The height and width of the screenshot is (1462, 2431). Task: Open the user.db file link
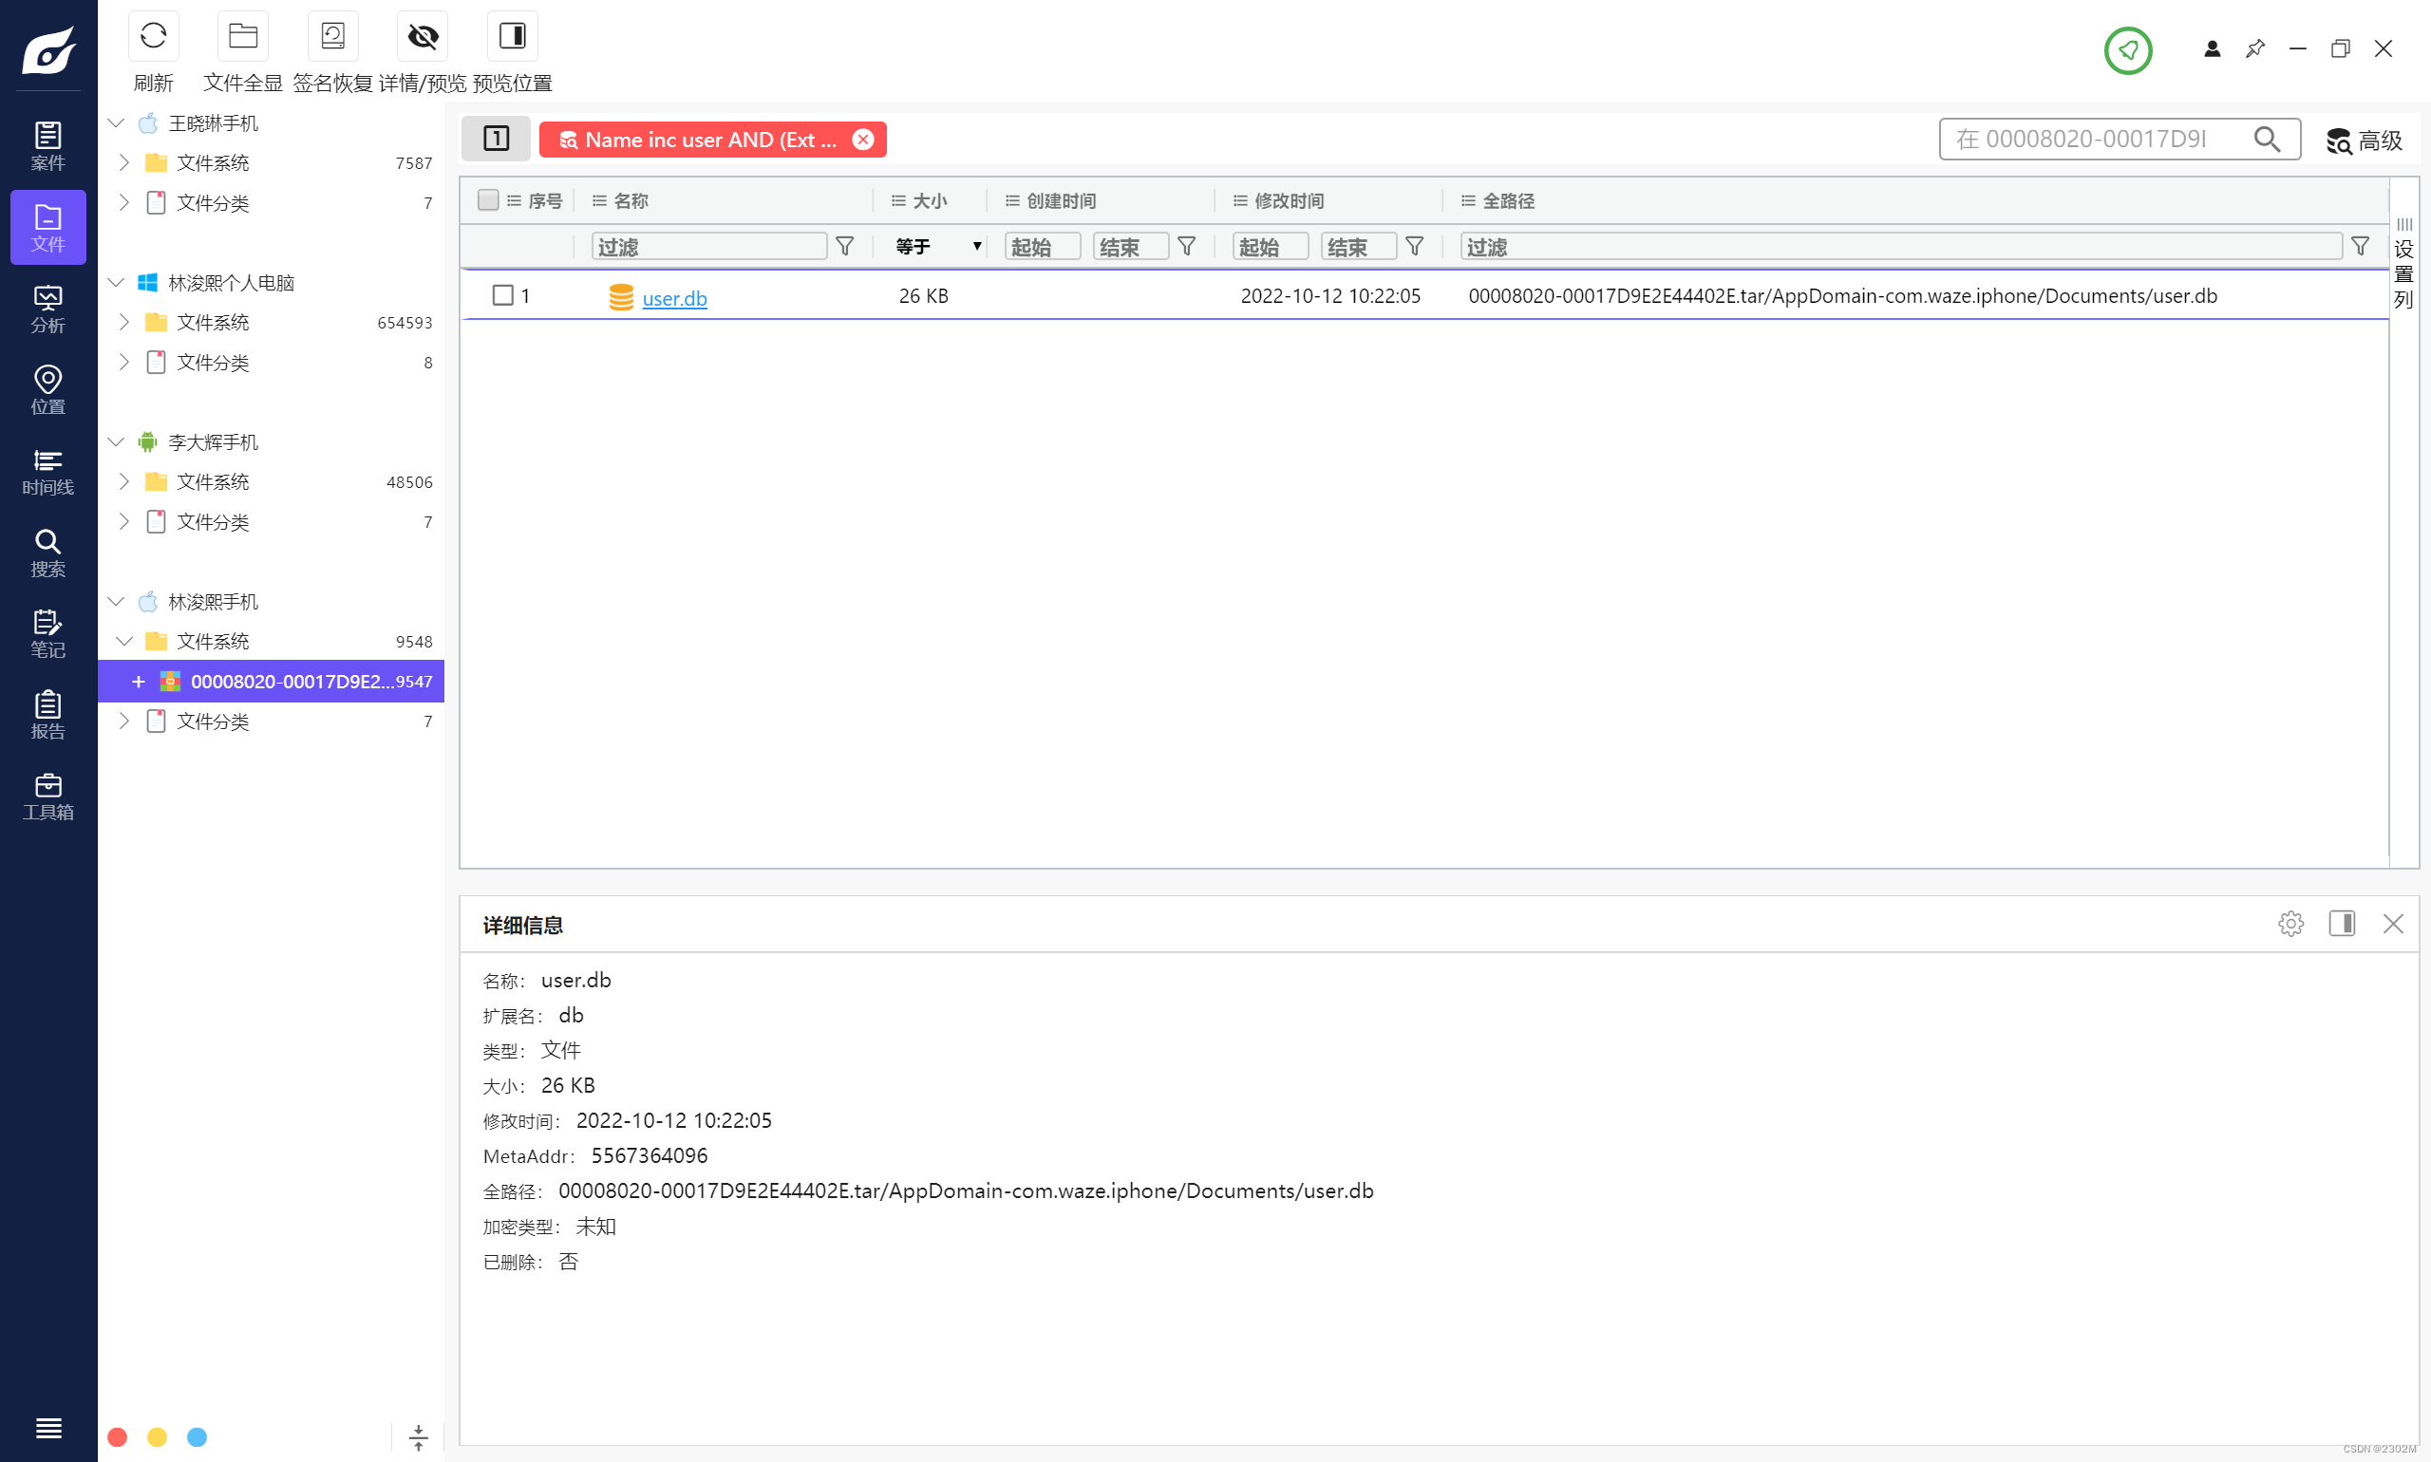[674, 297]
